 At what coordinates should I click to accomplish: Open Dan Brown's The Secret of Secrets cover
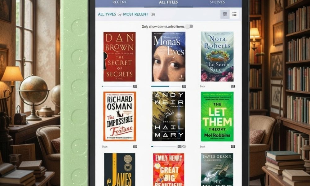coord(119,57)
